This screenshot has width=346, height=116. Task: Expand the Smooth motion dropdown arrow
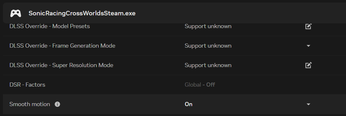pyautogui.click(x=308, y=104)
